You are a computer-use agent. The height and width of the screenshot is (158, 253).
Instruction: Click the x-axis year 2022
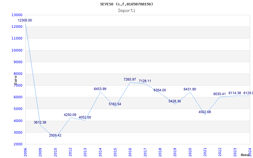(220, 152)
